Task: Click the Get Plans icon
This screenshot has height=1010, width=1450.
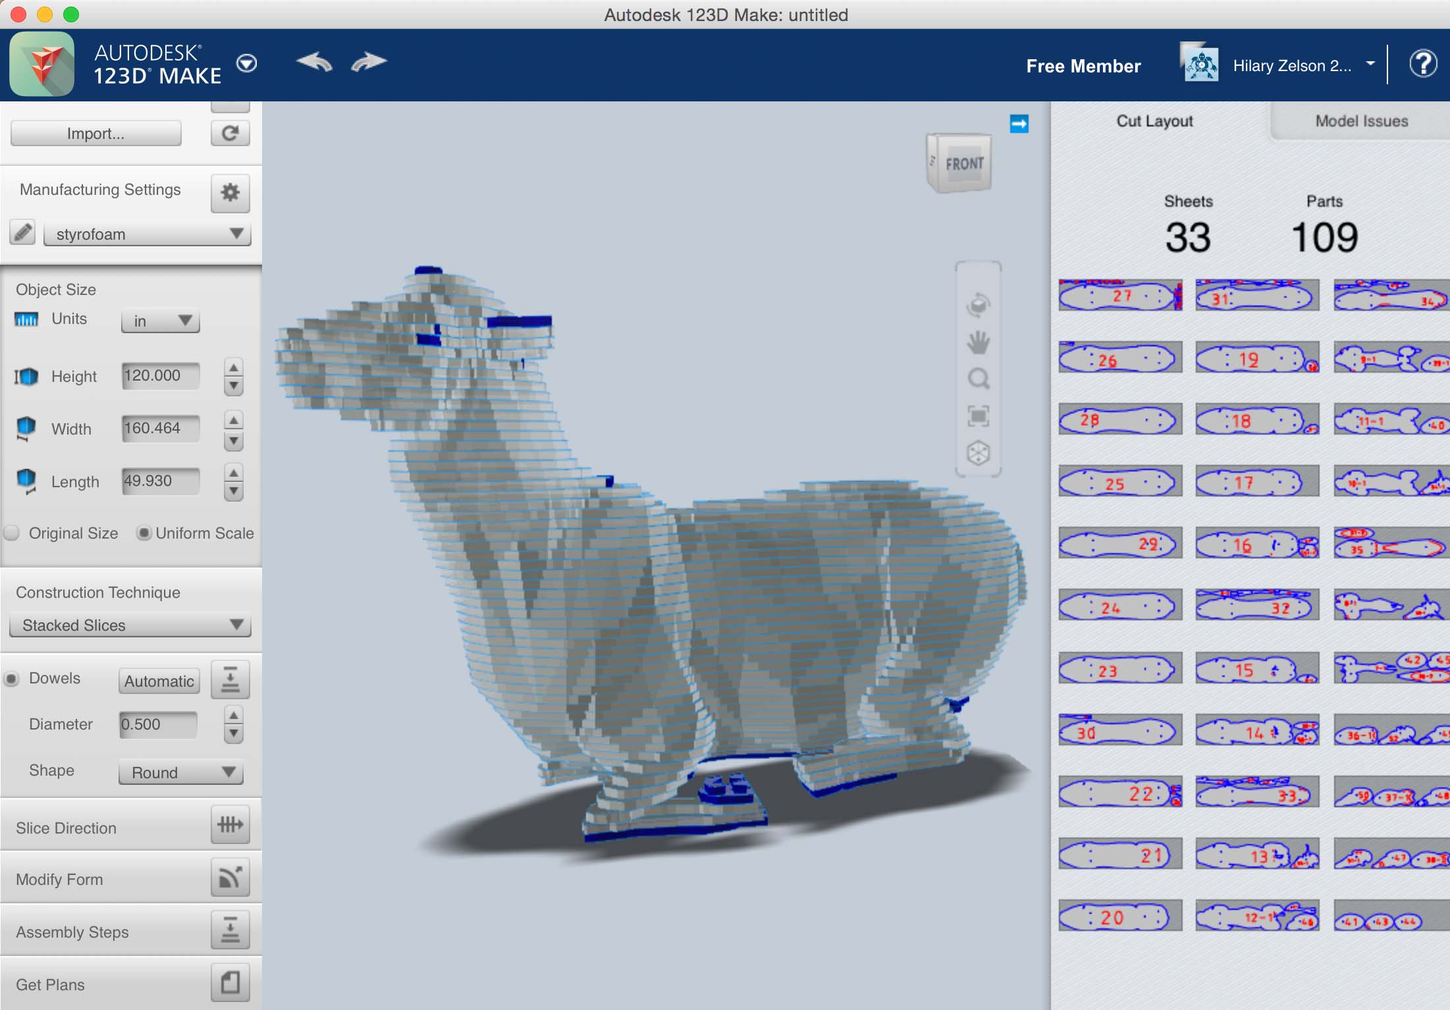Action: [230, 982]
